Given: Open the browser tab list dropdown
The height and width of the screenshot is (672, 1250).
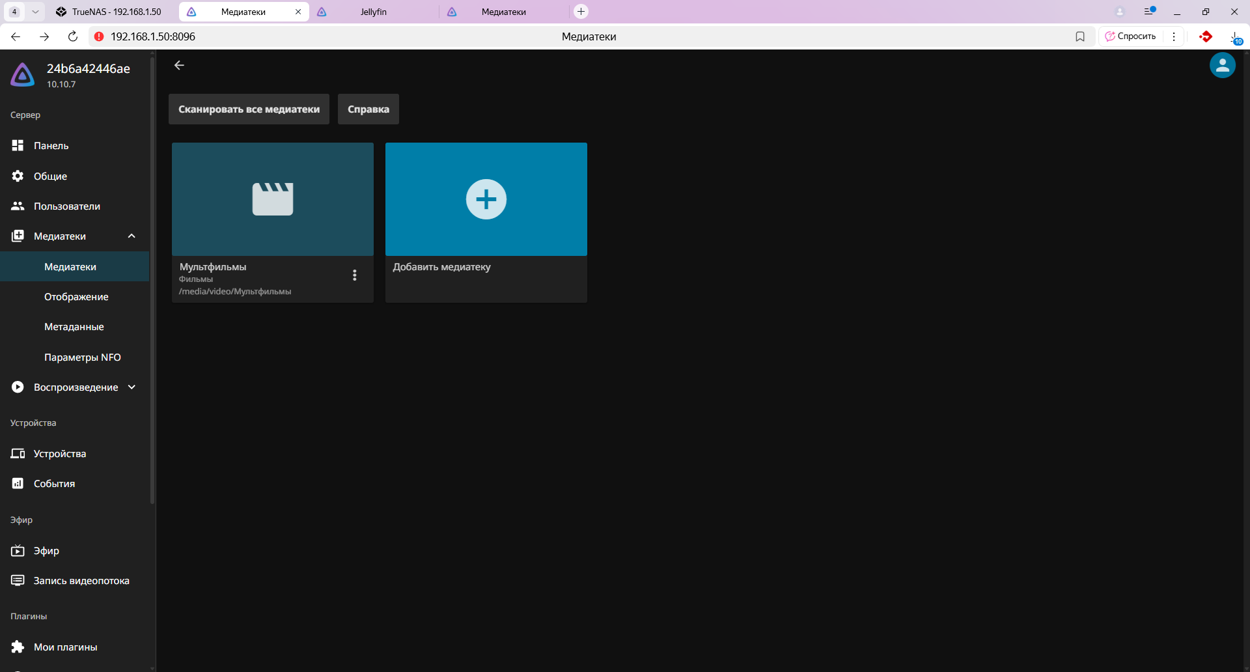Looking at the screenshot, I should pyautogui.click(x=35, y=12).
